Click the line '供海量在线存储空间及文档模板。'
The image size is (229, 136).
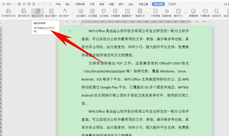pos(108,55)
